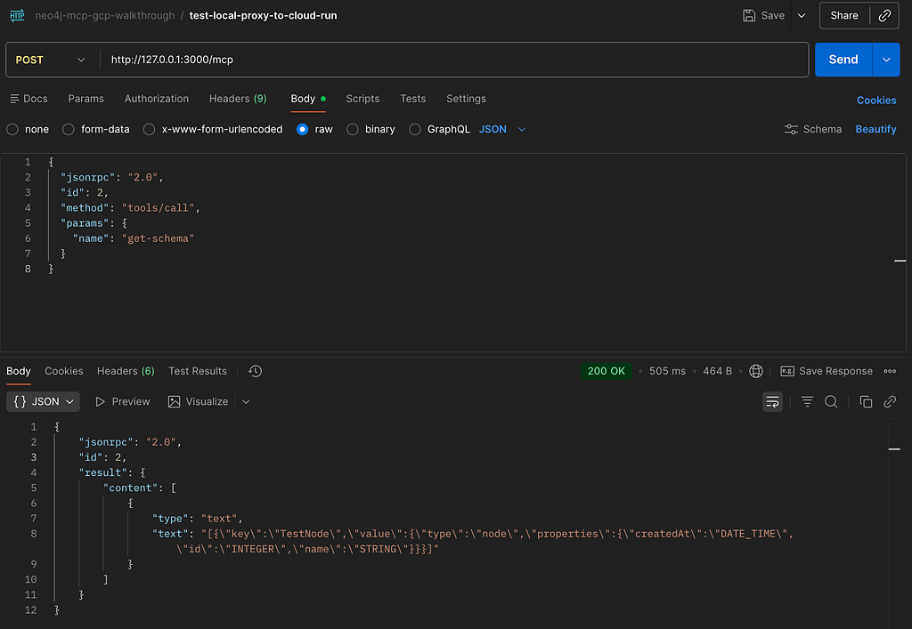The width and height of the screenshot is (912, 629).
Task: Open the Schema sliders icon
Action: click(x=791, y=129)
